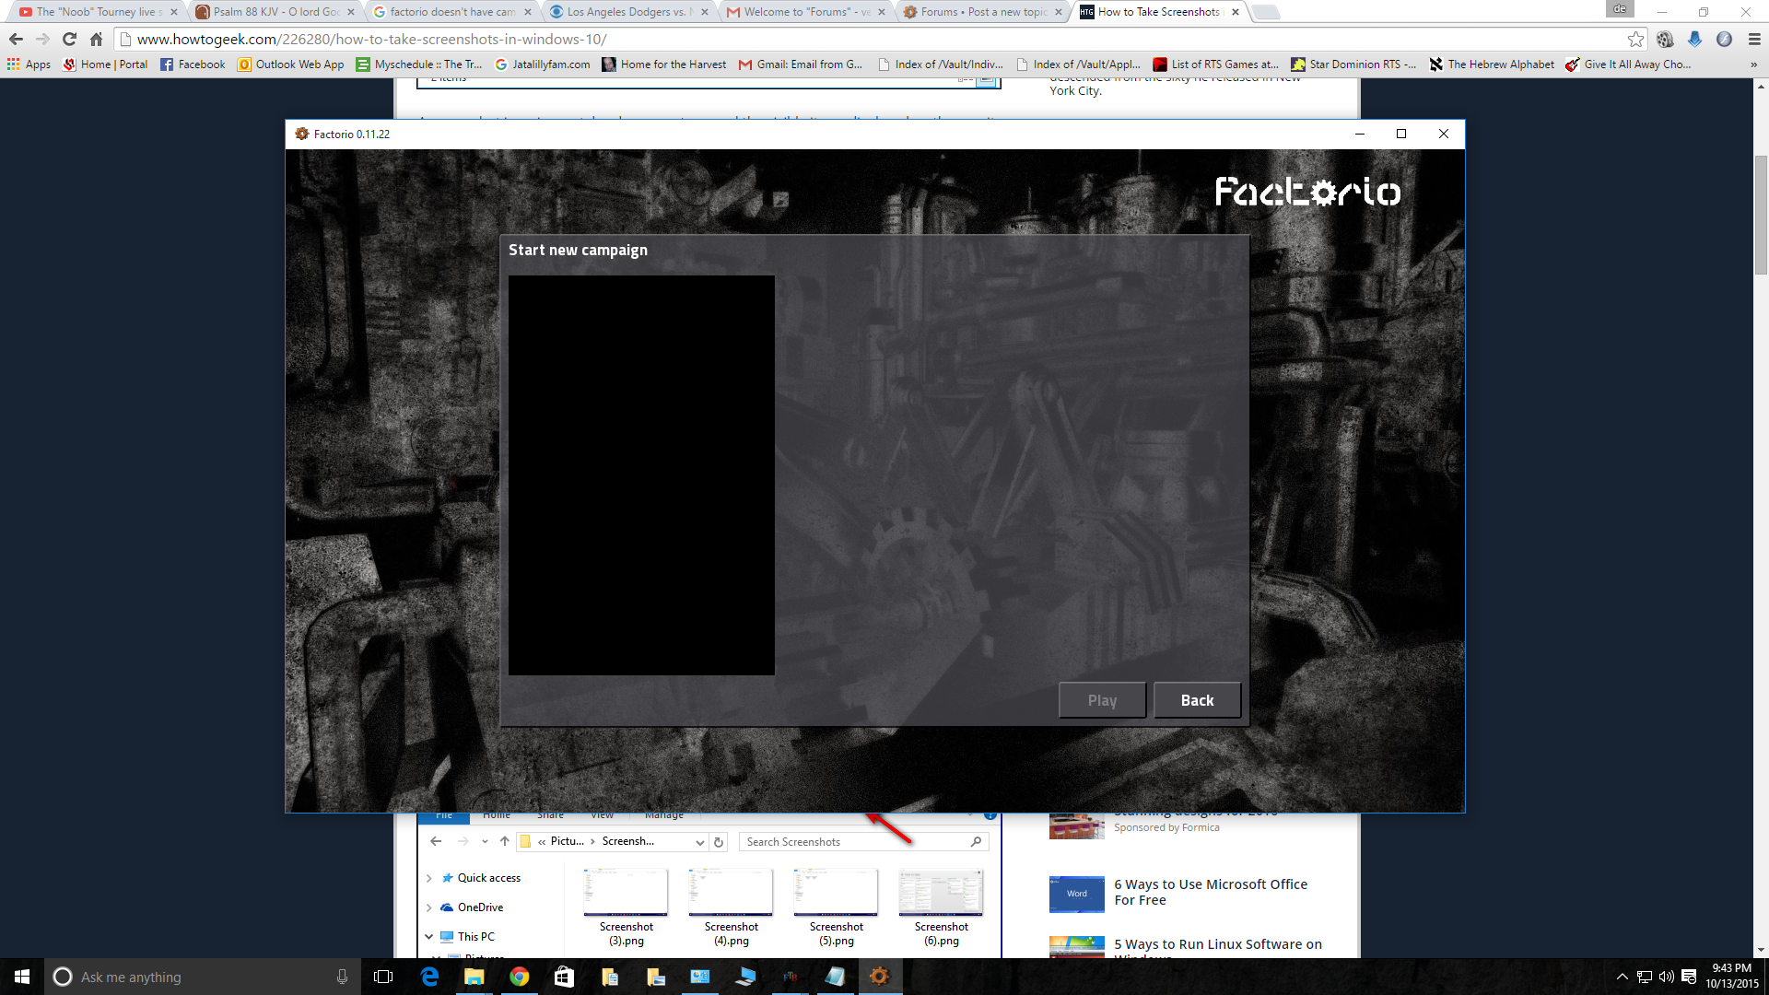Show more bookmarks with the overflow chevron
This screenshot has width=1769, height=995.
pos(1753,64)
